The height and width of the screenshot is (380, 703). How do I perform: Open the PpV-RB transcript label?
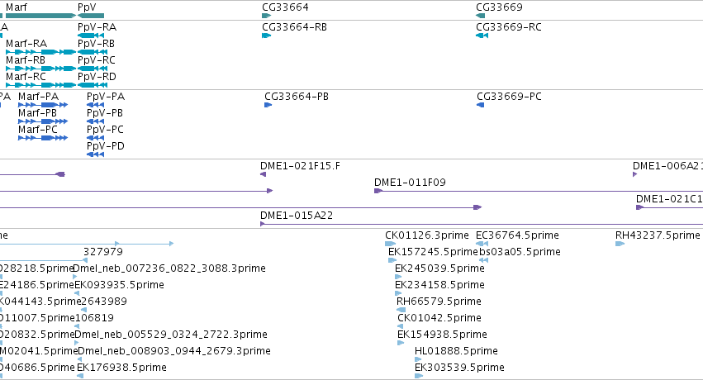tap(96, 44)
